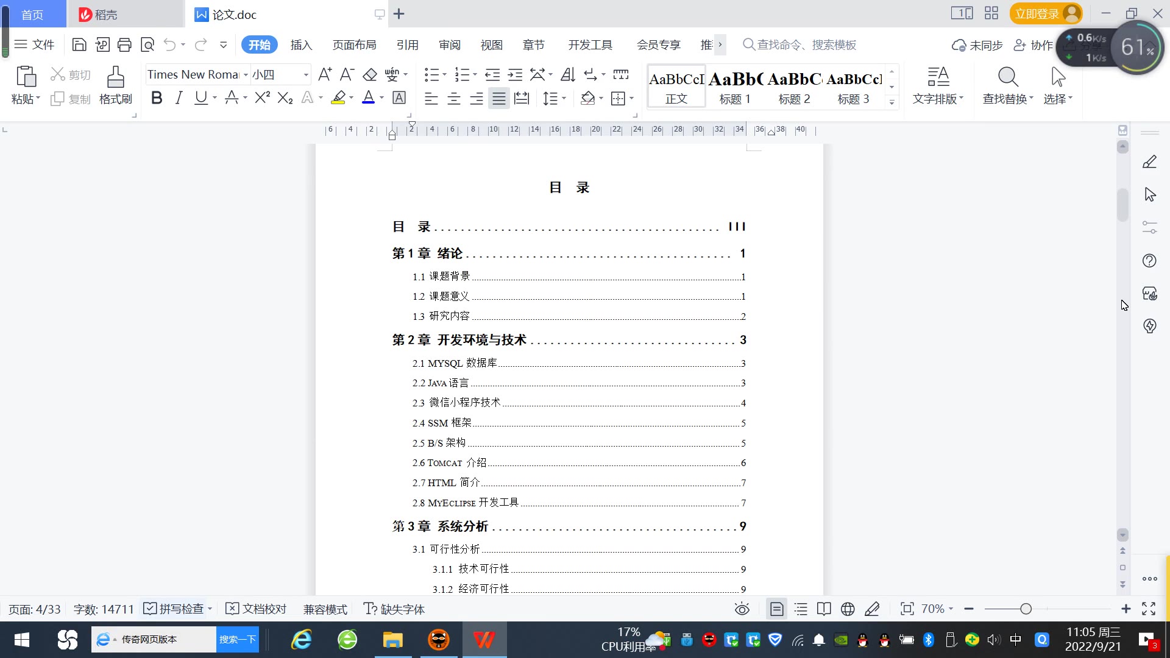Toggle Italic formatting

tap(179, 97)
